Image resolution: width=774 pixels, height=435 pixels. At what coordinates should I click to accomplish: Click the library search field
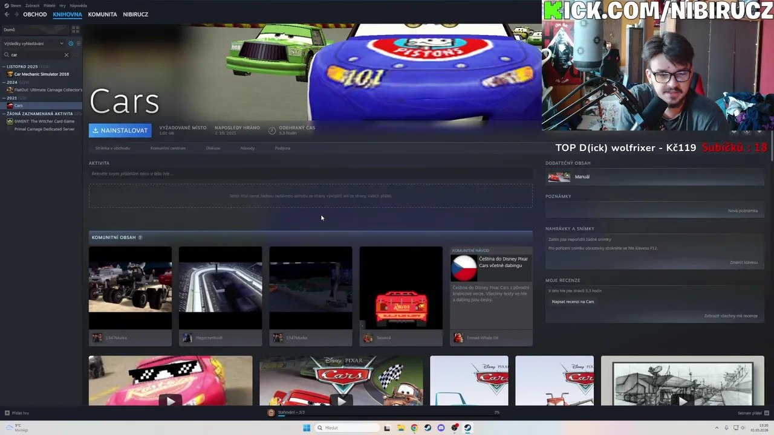36,55
